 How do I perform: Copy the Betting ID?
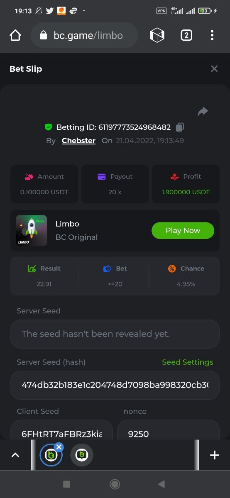point(180,127)
